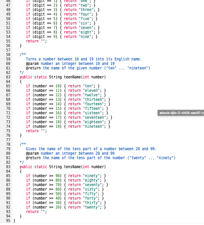The image size is (204, 225).
Task: Click the number 15 on line 70
Action: pos(58,109)
